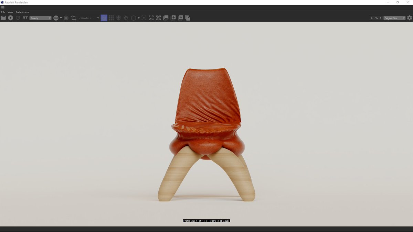Click the dashed selection bracket icon
Screen dimensions: 413x232
pyautogui.click(x=151, y=18)
